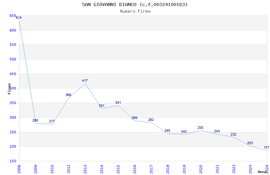Click the data label 368 for 2012
This screenshot has width=270, height=175.
[x=68, y=95]
